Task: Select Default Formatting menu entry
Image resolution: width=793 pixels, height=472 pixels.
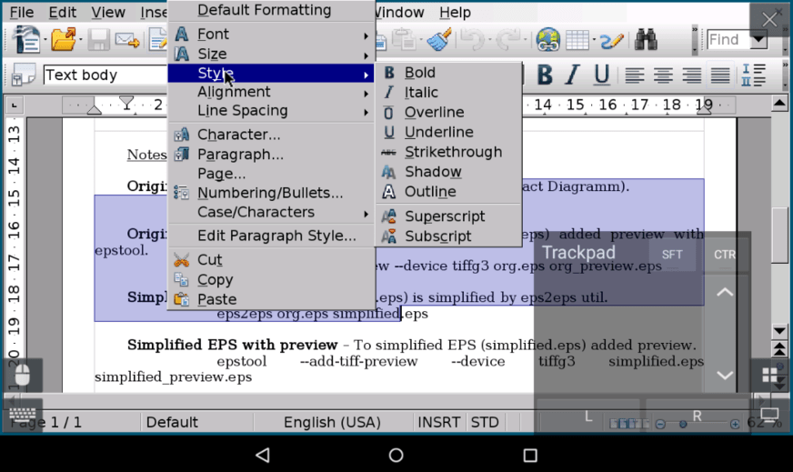Action: coord(271,11)
